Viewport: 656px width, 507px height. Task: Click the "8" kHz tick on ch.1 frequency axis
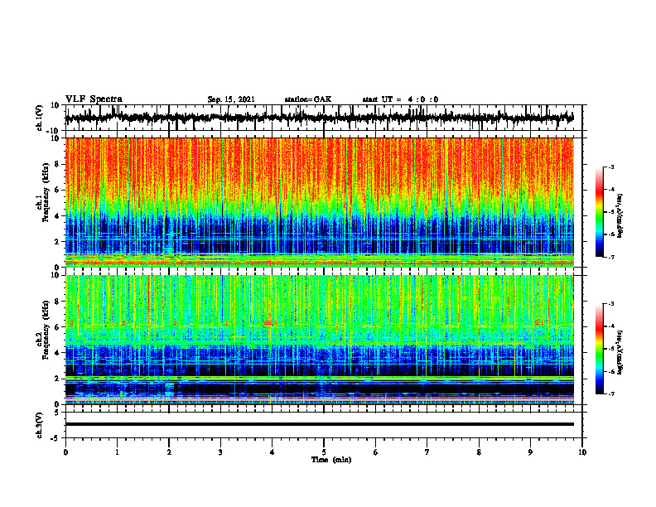[57, 164]
